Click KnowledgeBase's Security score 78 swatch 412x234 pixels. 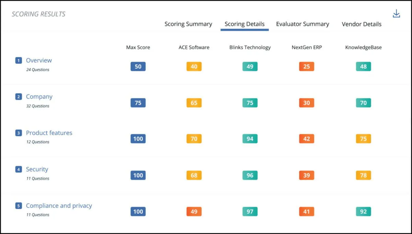pos(363,175)
